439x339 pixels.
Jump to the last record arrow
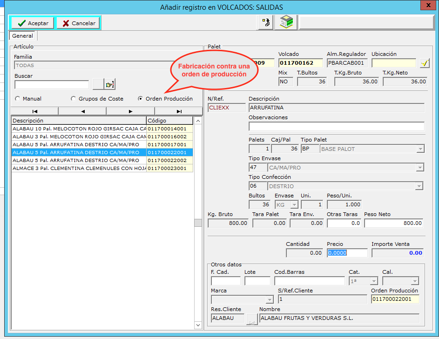click(179, 111)
